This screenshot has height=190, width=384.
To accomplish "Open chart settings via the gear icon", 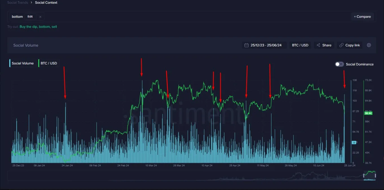I will coord(369,45).
